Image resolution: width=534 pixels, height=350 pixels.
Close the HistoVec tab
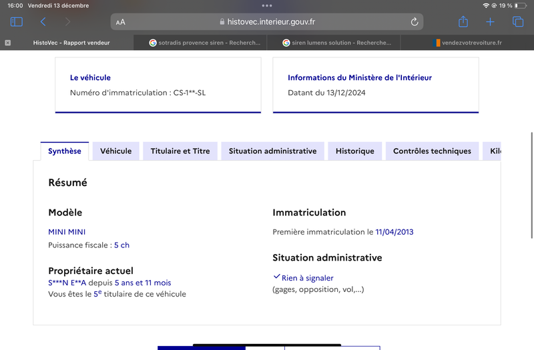pyautogui.click(x=8, y=43)
